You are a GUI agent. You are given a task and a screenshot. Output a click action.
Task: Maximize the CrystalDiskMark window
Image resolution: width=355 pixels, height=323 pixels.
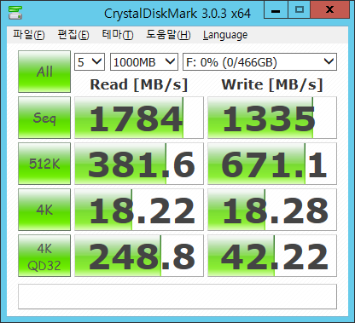point(300,10)
